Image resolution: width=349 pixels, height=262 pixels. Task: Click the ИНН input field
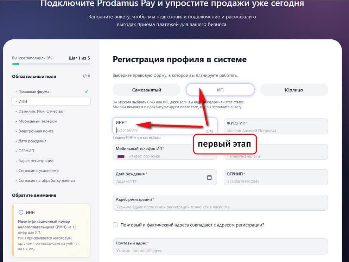click(x=165, y=126)
